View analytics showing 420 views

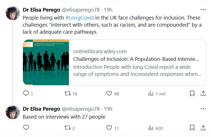151,128
